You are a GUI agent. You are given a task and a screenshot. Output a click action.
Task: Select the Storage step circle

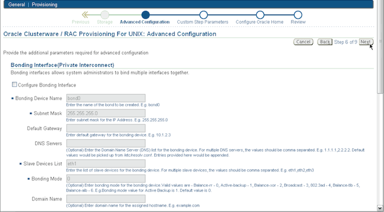105,15
